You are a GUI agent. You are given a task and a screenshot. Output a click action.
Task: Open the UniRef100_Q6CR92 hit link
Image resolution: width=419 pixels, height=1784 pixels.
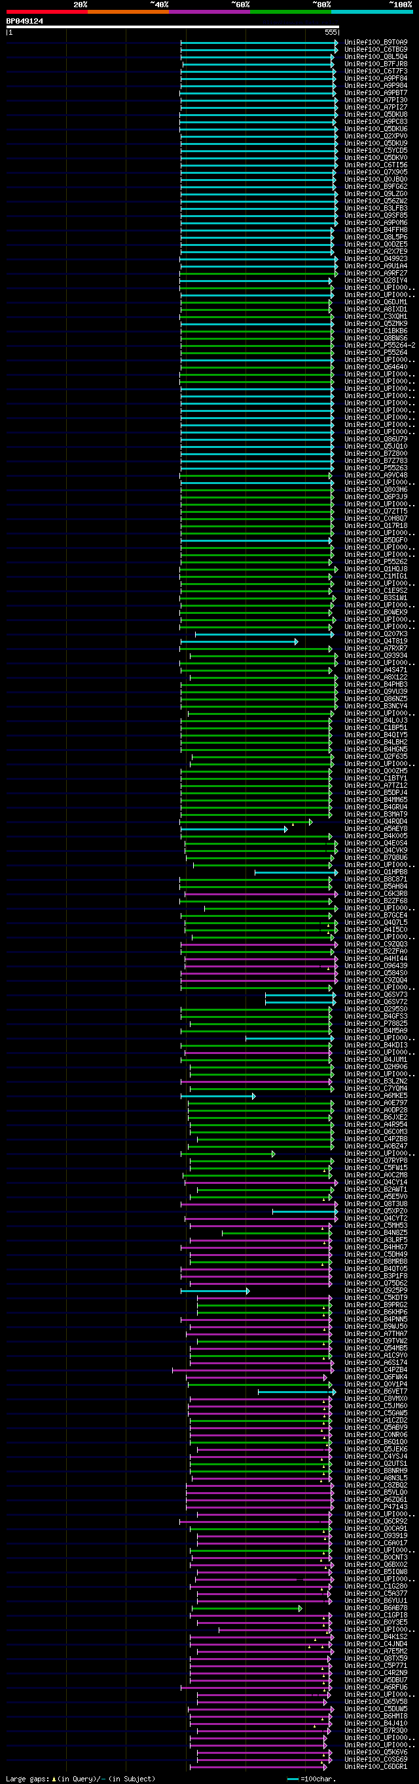pos(376,1522)
